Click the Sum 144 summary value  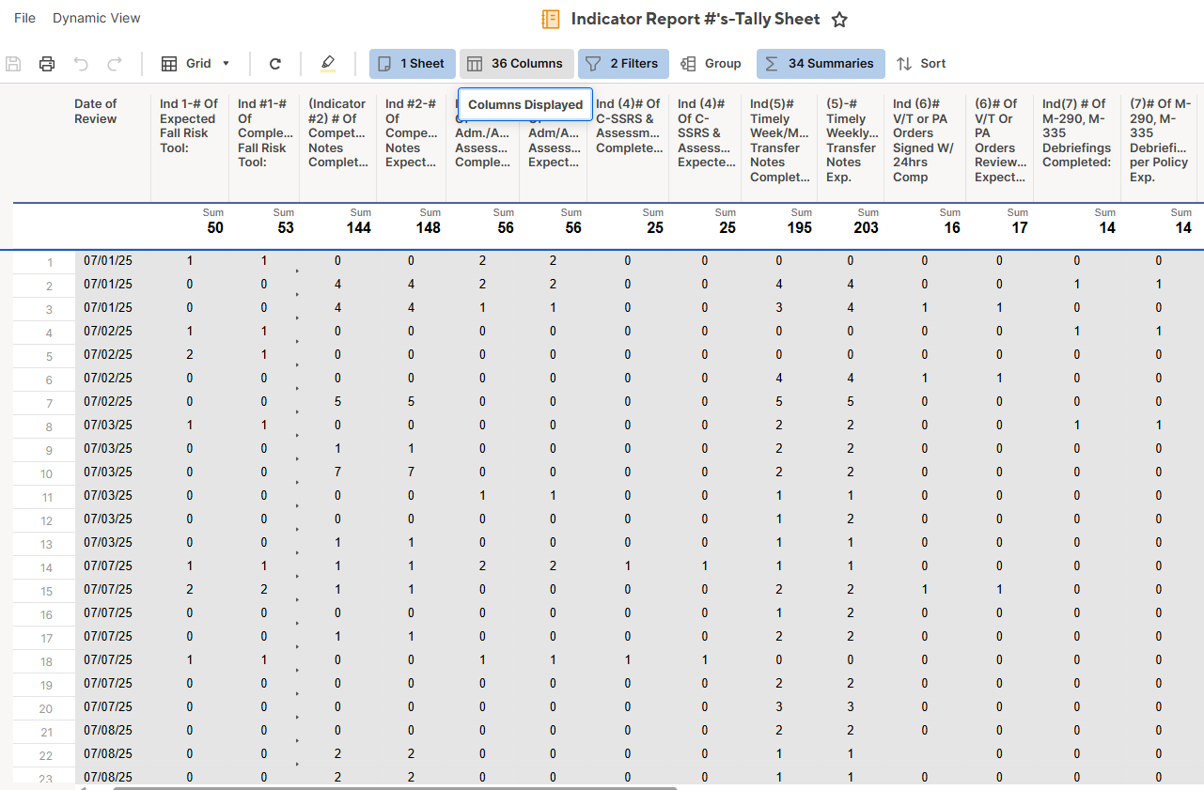click(x=358, y=227)
